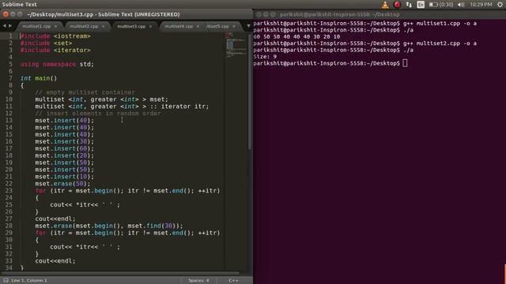Image resolution: width=506 pixels, height=284 pixels.
Task: Close the multiset3.cpp tab
Action: pyautogui.click(x=150, y=26)
